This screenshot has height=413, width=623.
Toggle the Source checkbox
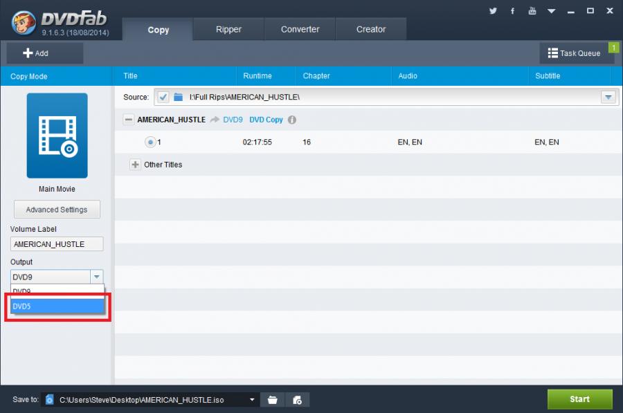coord(163,97)
